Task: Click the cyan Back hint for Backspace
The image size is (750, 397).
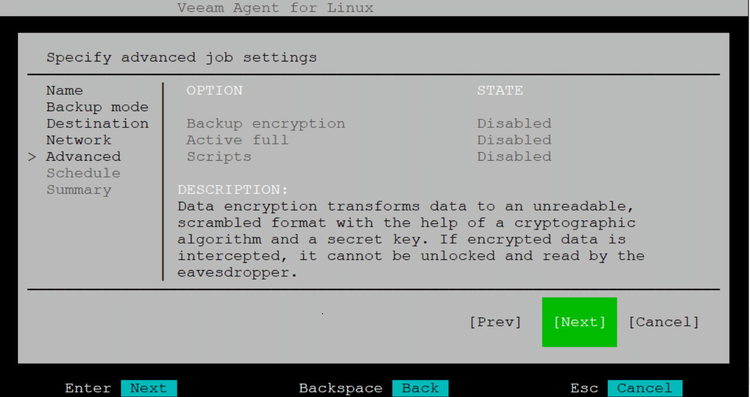Action: click(420, 389)
